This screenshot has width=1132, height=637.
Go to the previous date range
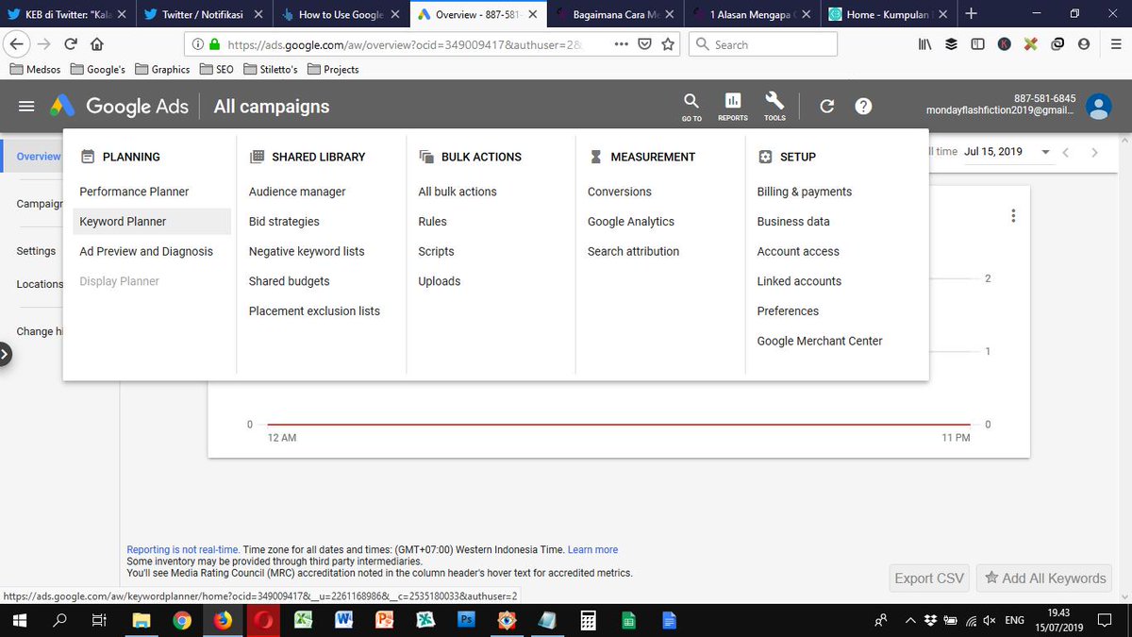coord(1066,152)
